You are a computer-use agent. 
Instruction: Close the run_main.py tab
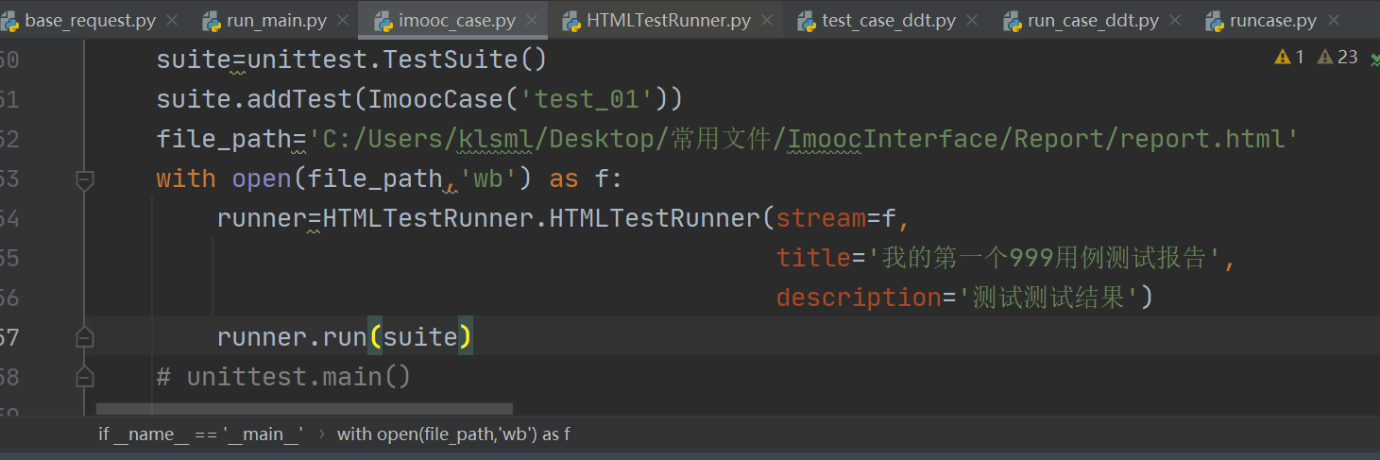tap(342, 20)
